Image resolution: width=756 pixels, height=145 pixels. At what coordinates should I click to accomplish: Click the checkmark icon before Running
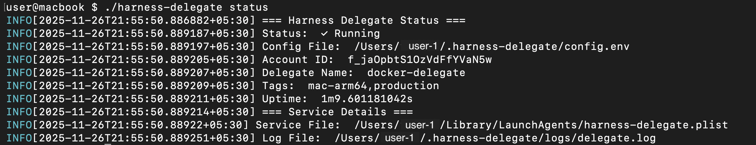pyautogui.click(x=324, y=34)
